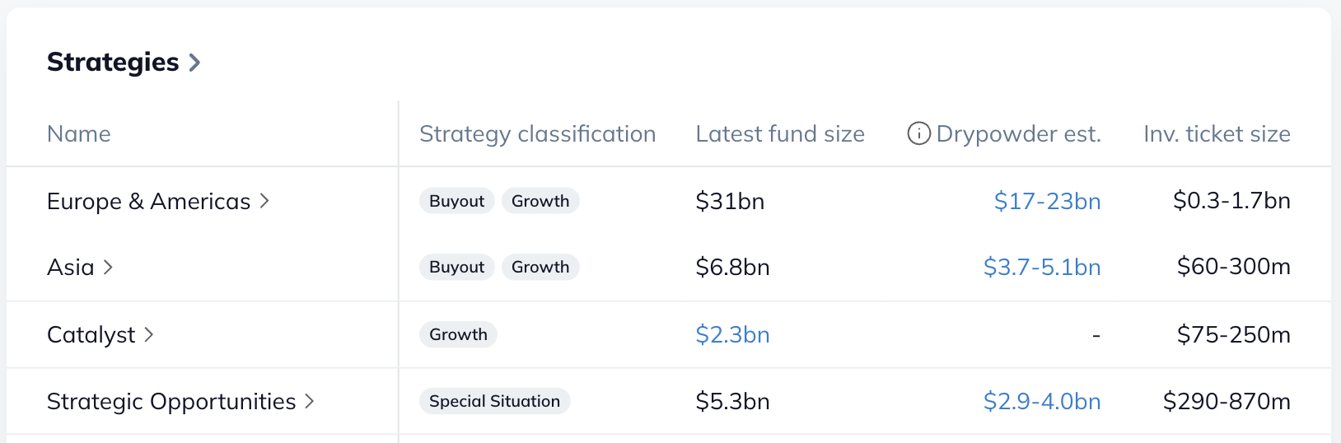Click the $17-23bn drypowder estimate
The height and width of the screenshot is (443, 1341).
(x=1047, y=202)
